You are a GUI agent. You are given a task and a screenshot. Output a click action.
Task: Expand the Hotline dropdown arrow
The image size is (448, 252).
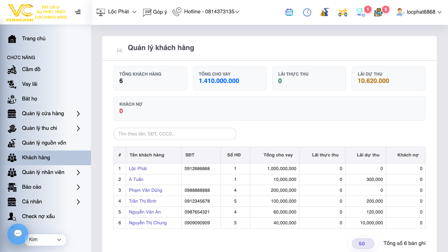237,12
